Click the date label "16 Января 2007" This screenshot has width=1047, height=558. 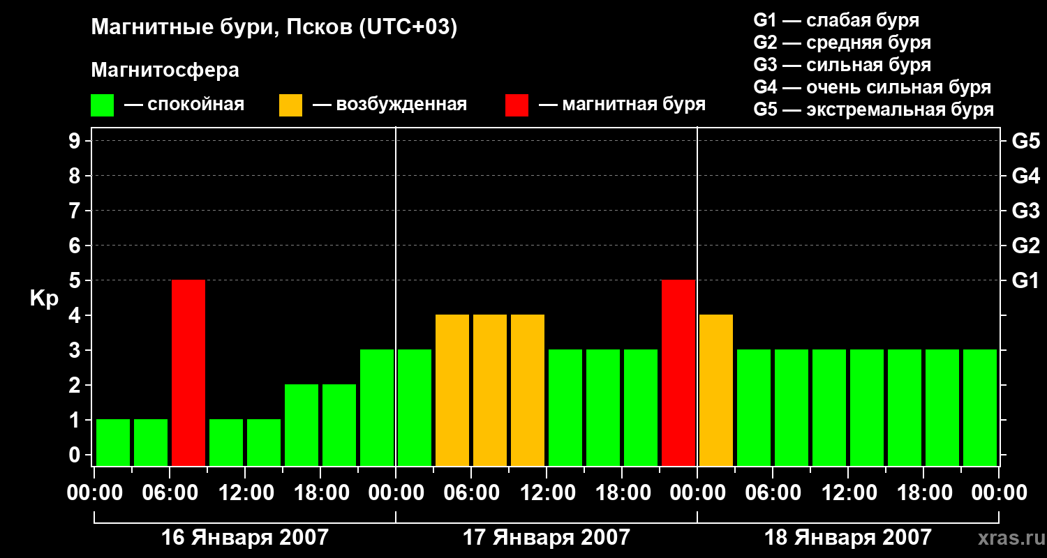[244, 538]
